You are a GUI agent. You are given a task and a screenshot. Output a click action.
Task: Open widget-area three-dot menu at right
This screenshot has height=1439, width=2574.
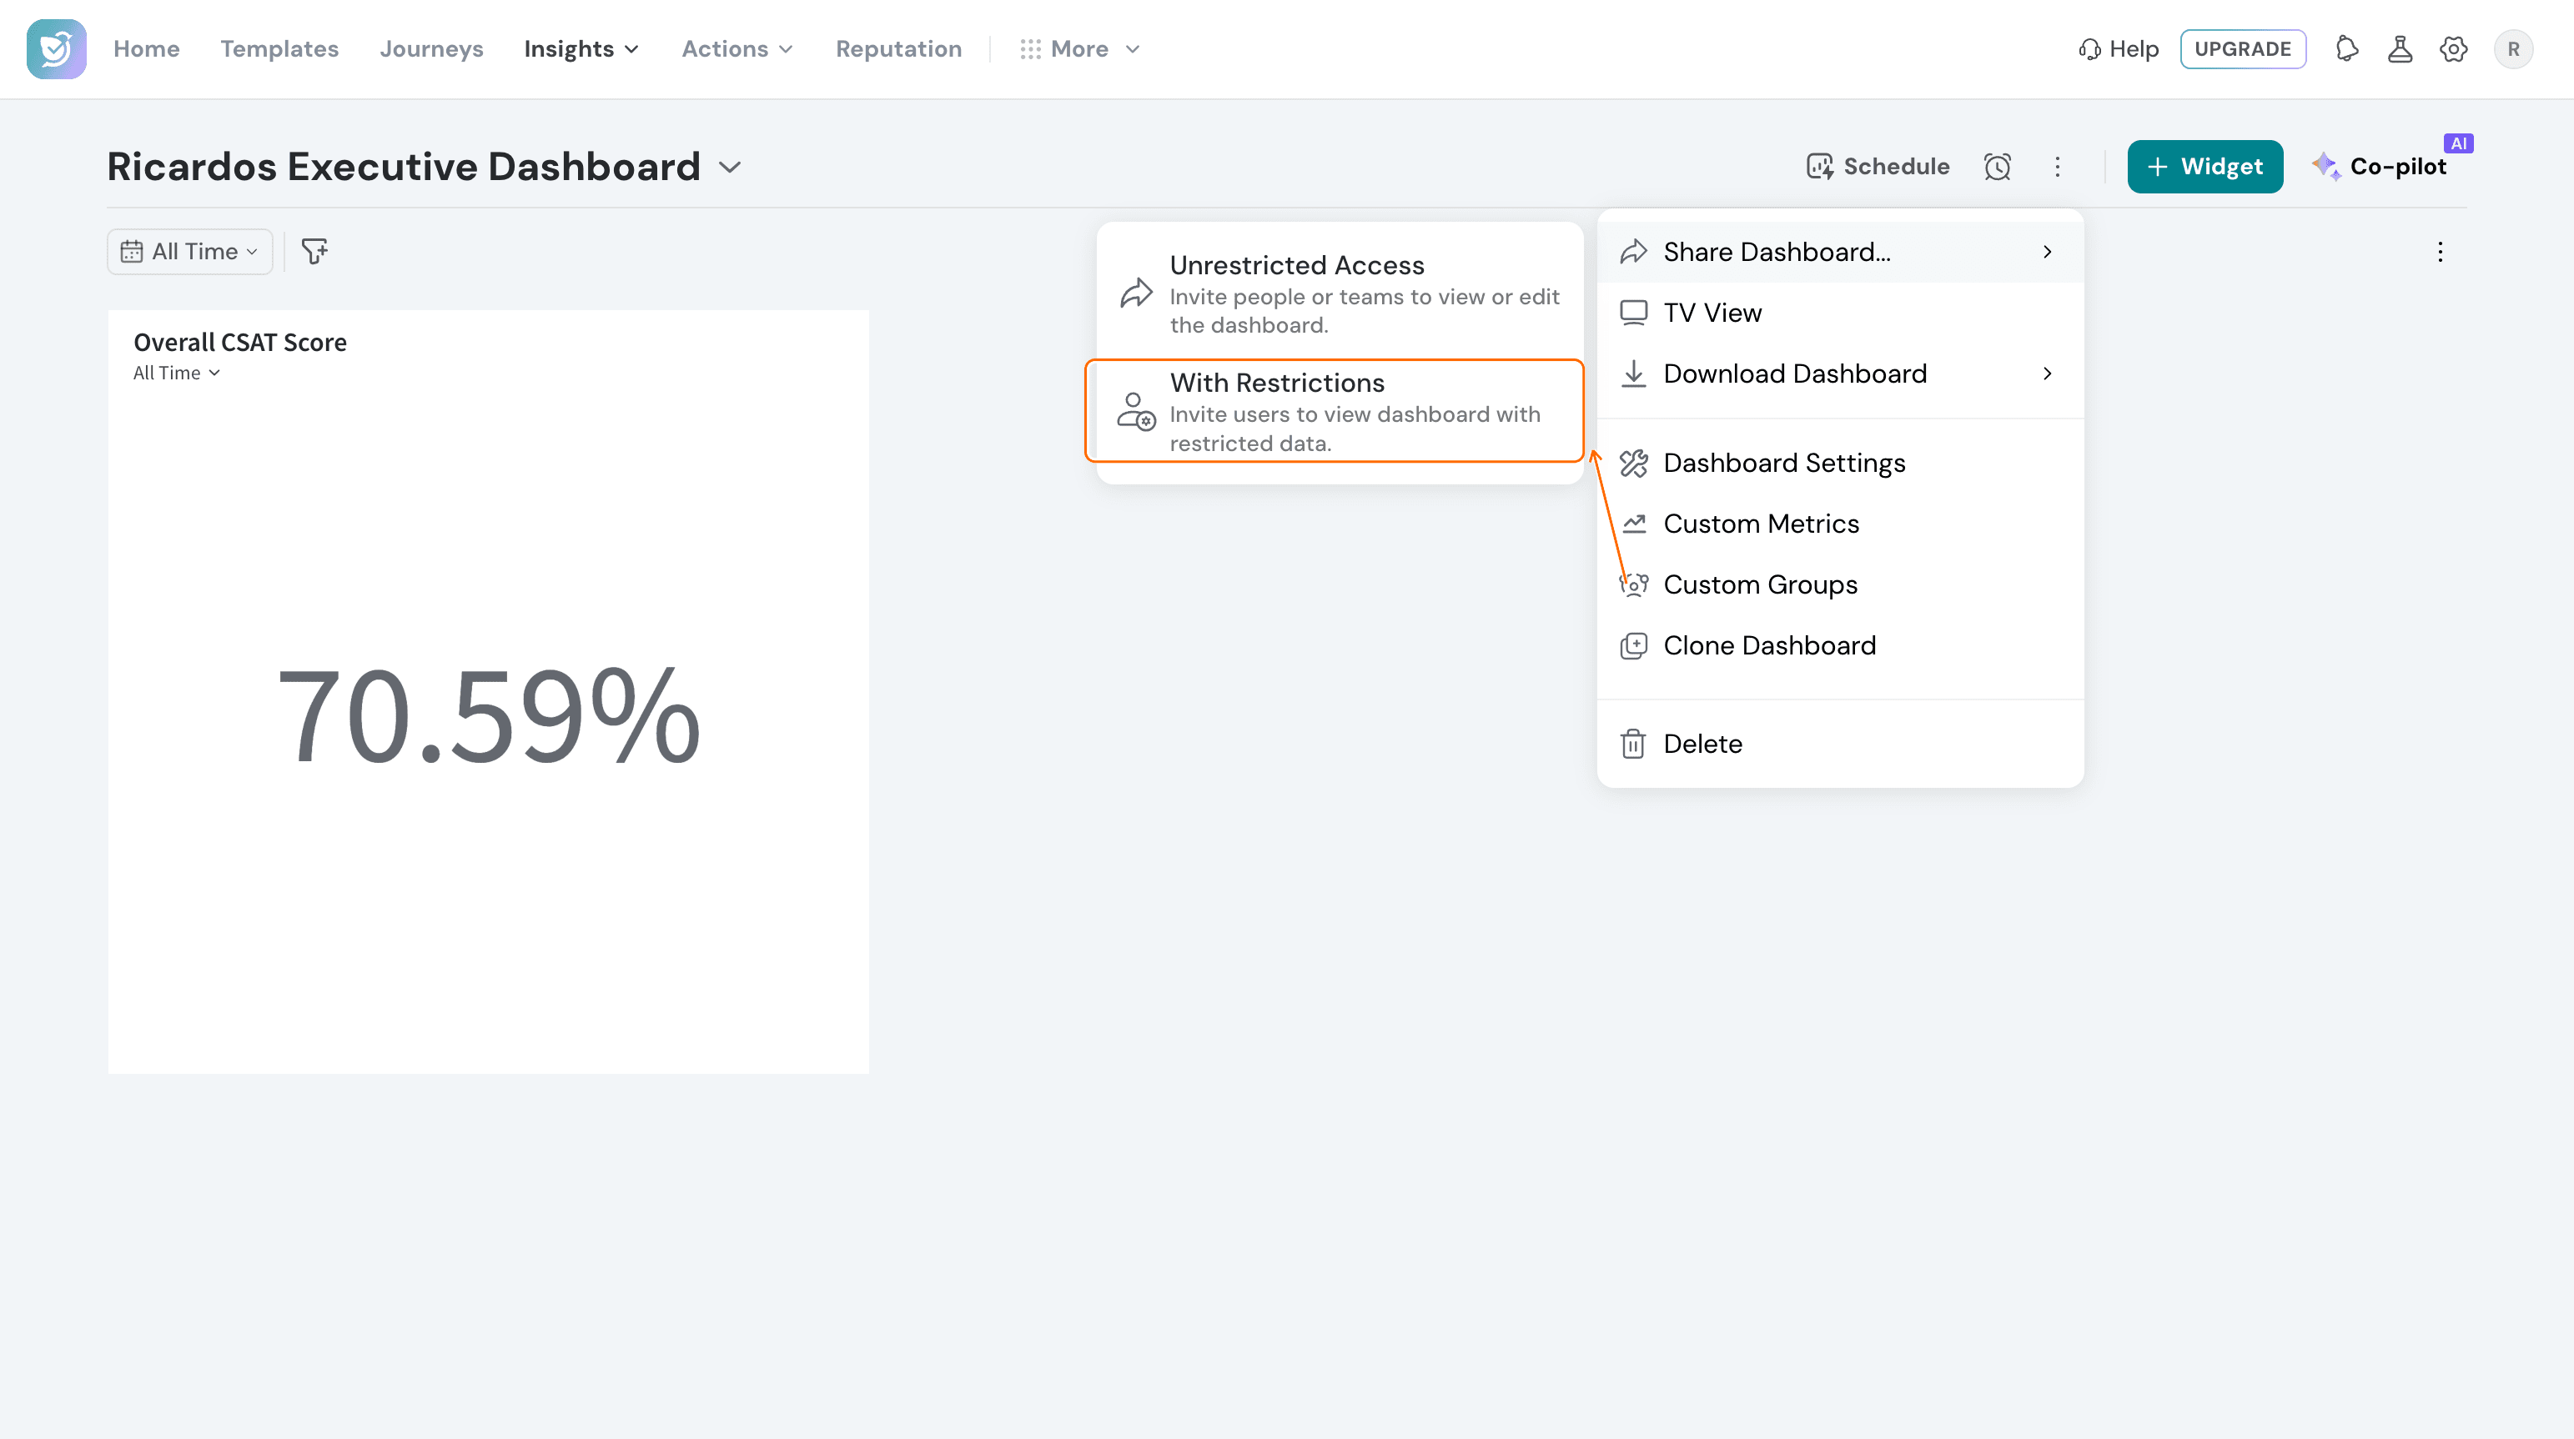pyautogui.click(x=2440, y=252)
